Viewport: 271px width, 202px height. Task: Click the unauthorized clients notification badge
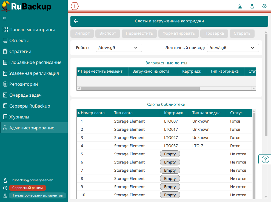tap(38, 195)
